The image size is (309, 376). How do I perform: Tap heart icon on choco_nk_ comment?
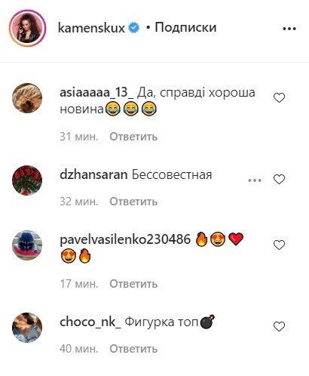tap(279, 327)
